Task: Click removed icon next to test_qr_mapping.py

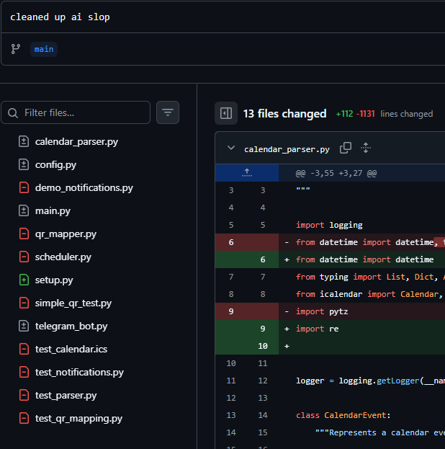Action: [24, 418]
